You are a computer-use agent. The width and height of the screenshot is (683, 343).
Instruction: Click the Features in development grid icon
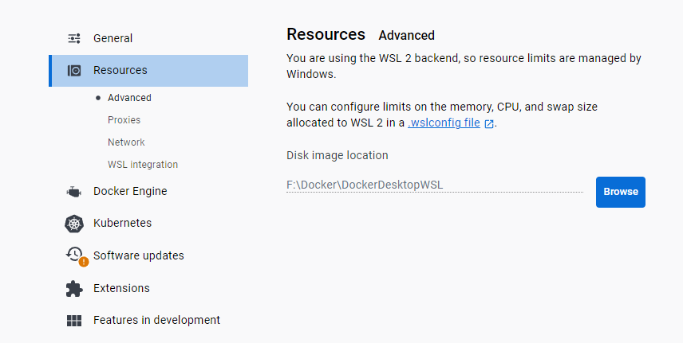click(x=74, y=321)
